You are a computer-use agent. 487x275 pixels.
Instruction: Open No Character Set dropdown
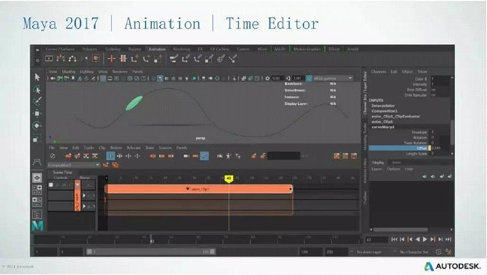click(413, 252)
